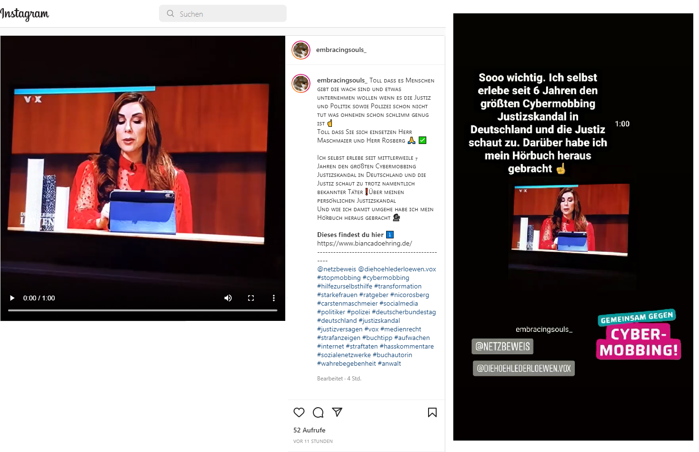Open the video options three-dot menu
The width and height of the screenshot is (699, 452).
(274, 298)
